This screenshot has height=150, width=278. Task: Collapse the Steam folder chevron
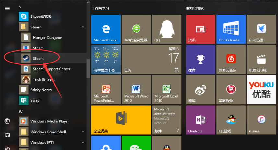pyautogui.click(x=83, y=27)
